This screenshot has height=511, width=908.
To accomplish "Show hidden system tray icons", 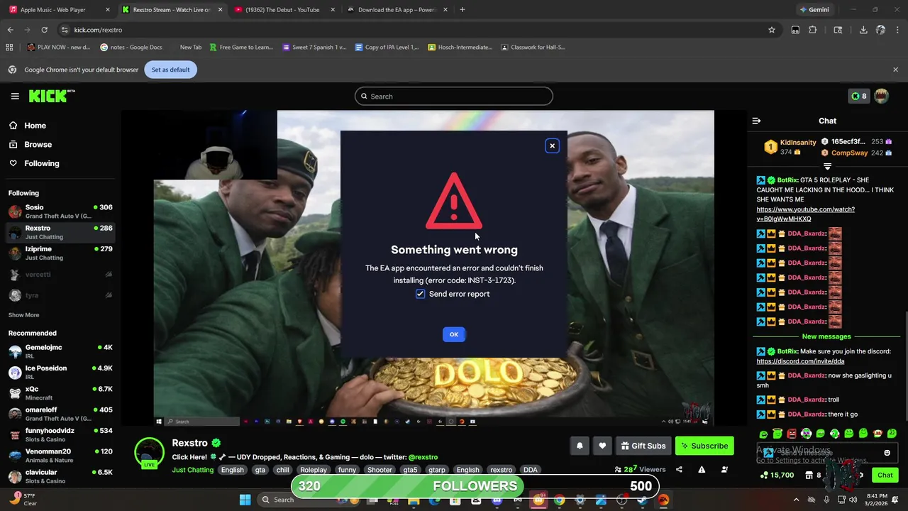I will click(796, 500).
